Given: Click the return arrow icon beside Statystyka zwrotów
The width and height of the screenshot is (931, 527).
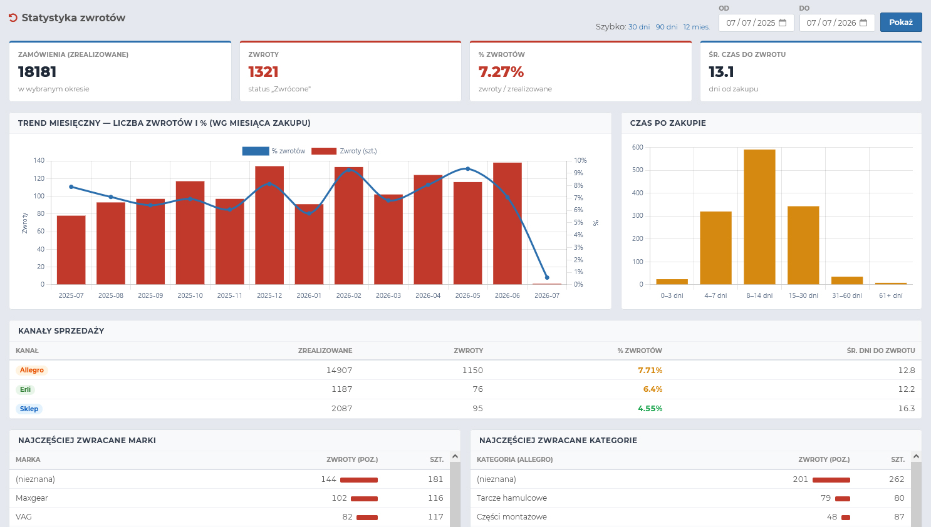Looking at the screenshot, I should [13, 18].
